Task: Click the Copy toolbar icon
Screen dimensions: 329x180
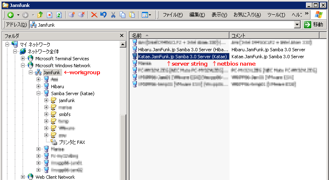Action: pos(123,15)
